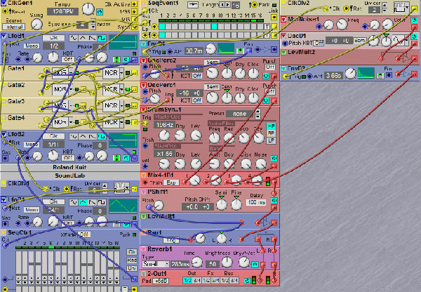This screenshot has height=292, width=421.
Task: Toggle Lfo1 KBT Off button
Action: (68, 60)
